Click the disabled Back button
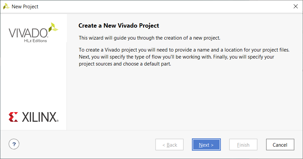This screenshot has height=159, width=303. [170, 144]
